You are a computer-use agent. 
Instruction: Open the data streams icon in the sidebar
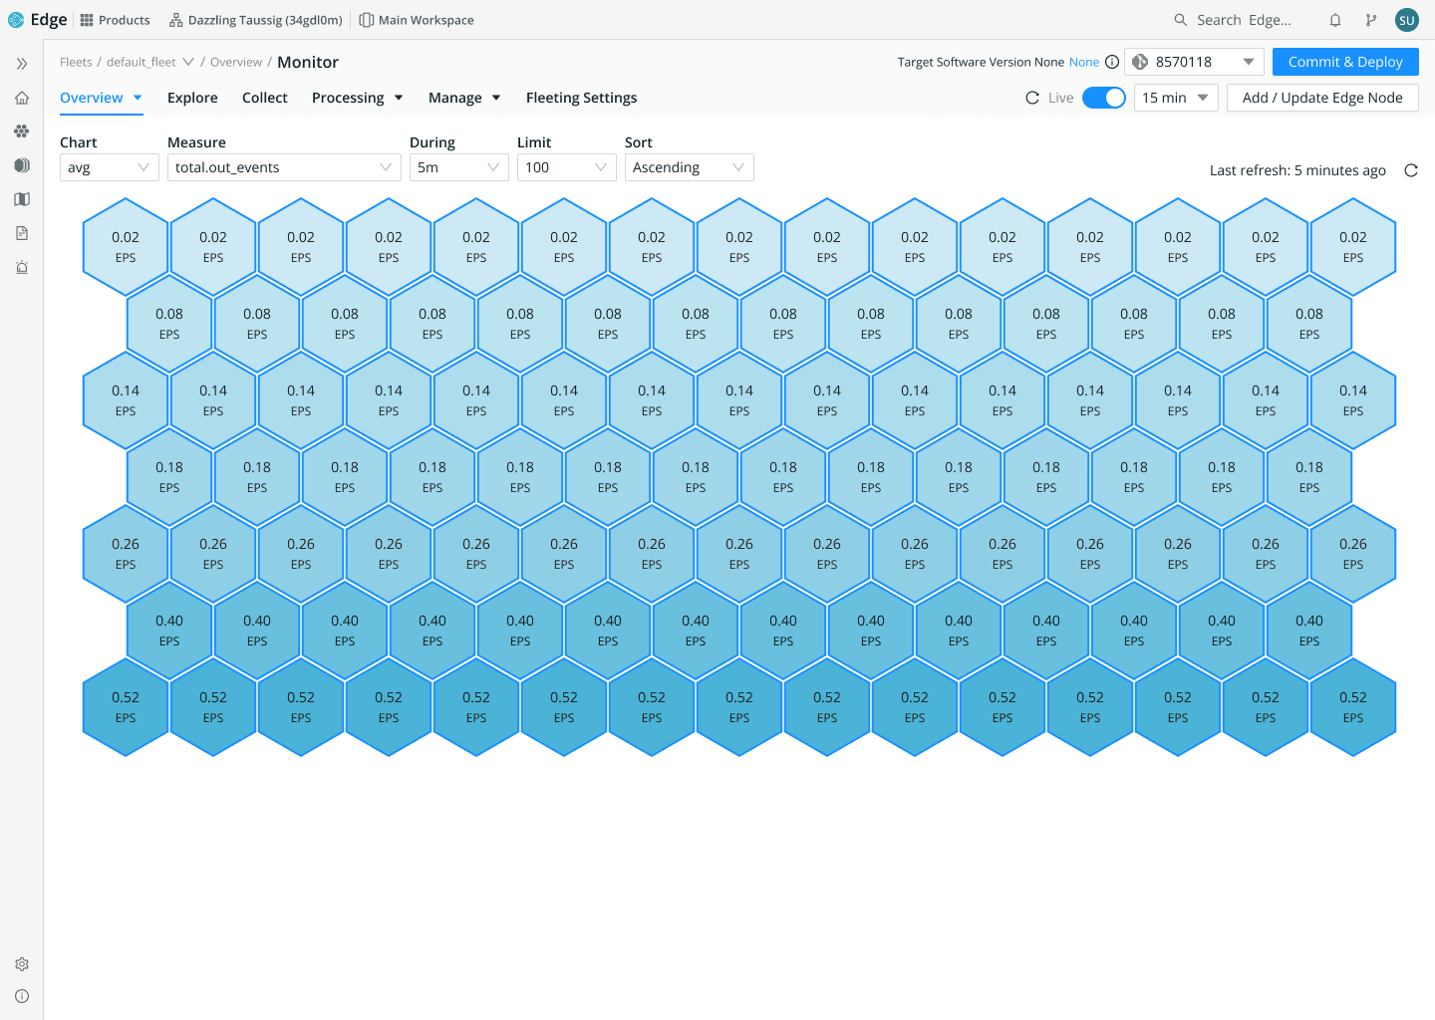point(21,164)
